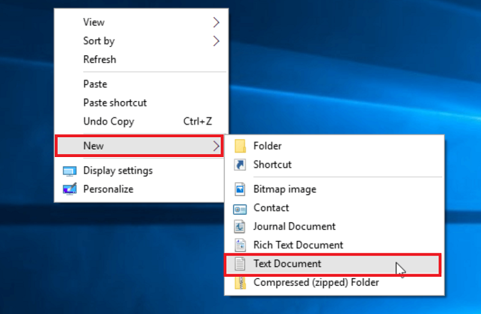Click the Text Document notepad icon

[240, 264]
